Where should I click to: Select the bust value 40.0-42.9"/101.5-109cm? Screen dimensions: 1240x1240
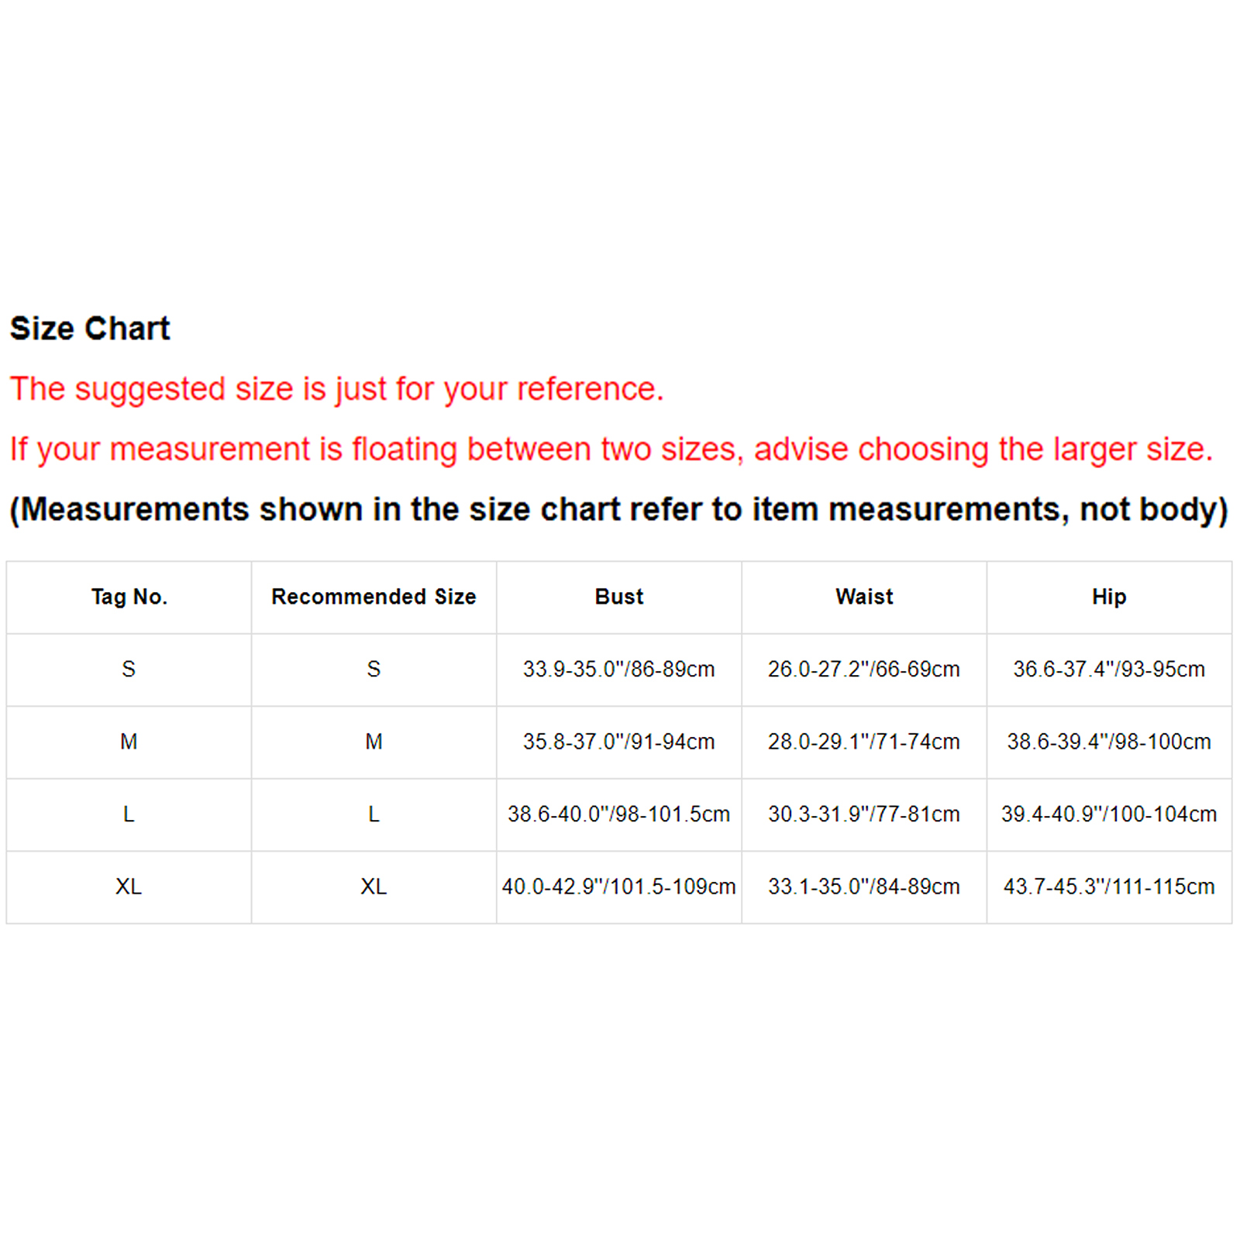coord(618,887)
